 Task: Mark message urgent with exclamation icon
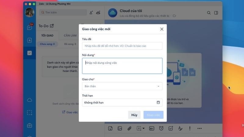point(190,128)
